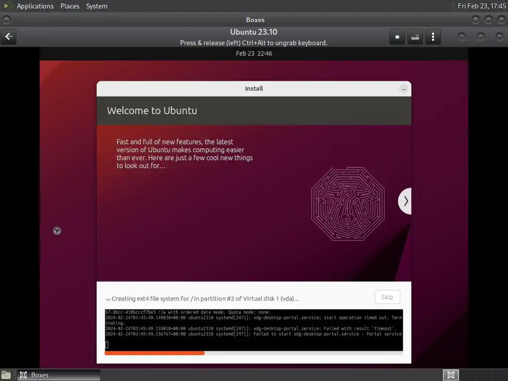Viewport: 508px width, 381px height.
Task: Minimize the Install window
Action: click(x=404, y=89)
